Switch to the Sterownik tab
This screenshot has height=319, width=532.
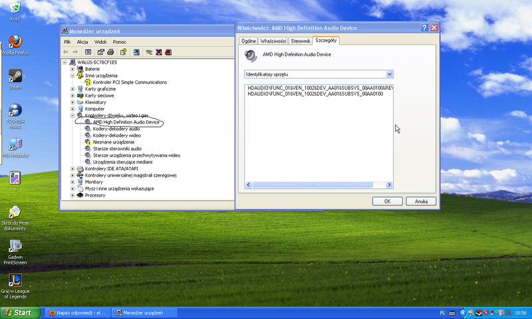point(301,41)
